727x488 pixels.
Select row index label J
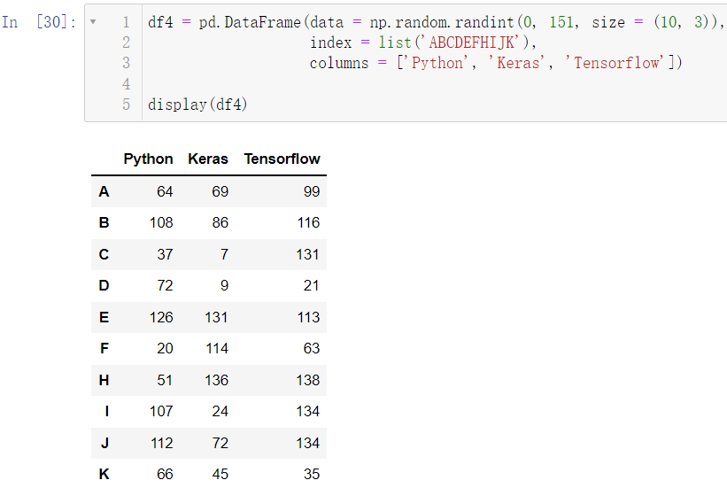[105, 443]
